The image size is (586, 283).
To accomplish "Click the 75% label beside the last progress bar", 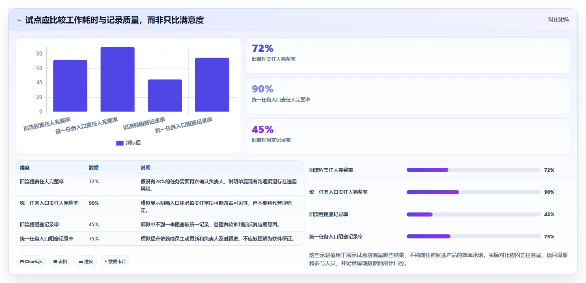I will 549,236.
